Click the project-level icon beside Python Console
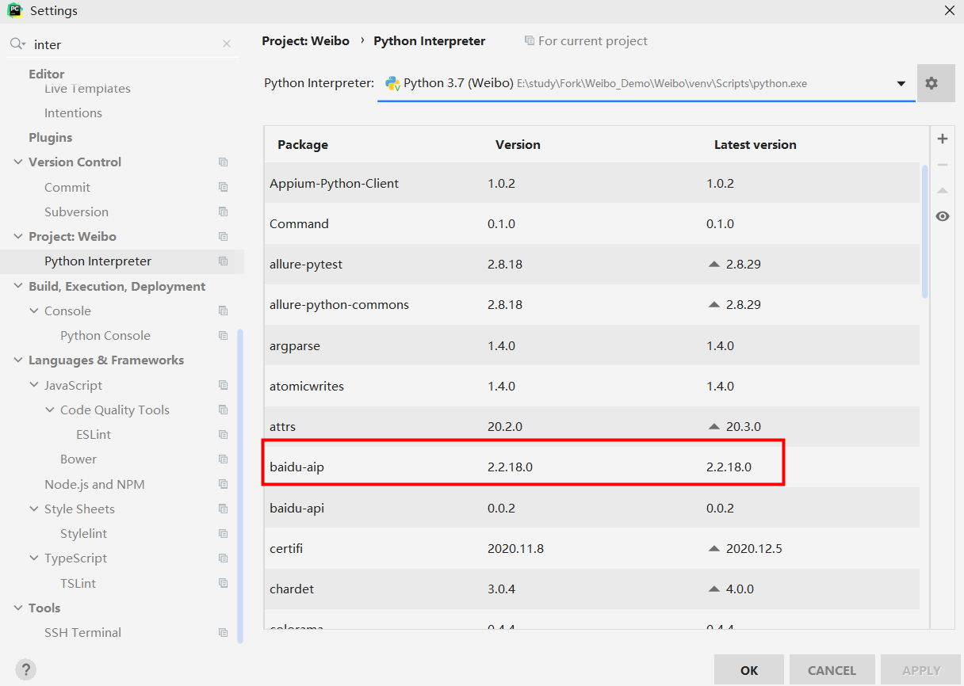 point(224,336)
